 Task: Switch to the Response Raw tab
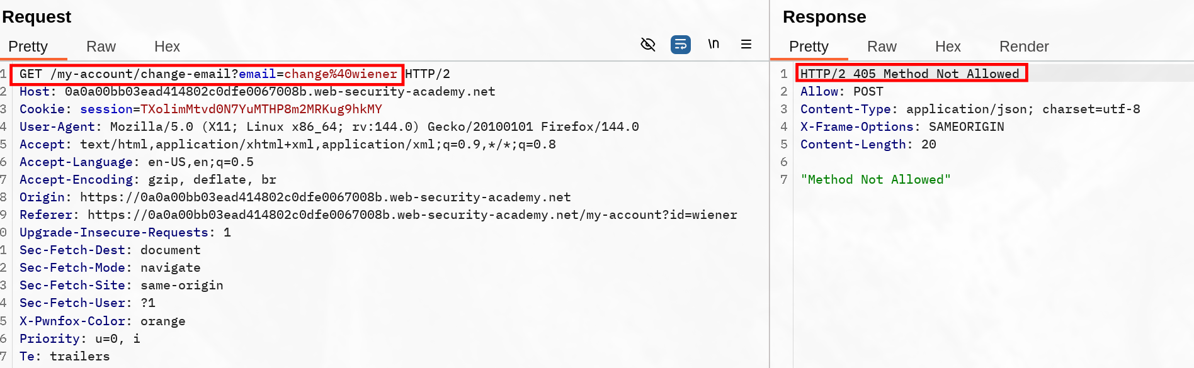882,47
